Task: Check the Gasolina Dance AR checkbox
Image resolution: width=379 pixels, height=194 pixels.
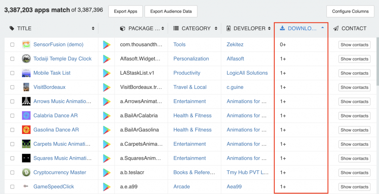Action: [12, 130]
